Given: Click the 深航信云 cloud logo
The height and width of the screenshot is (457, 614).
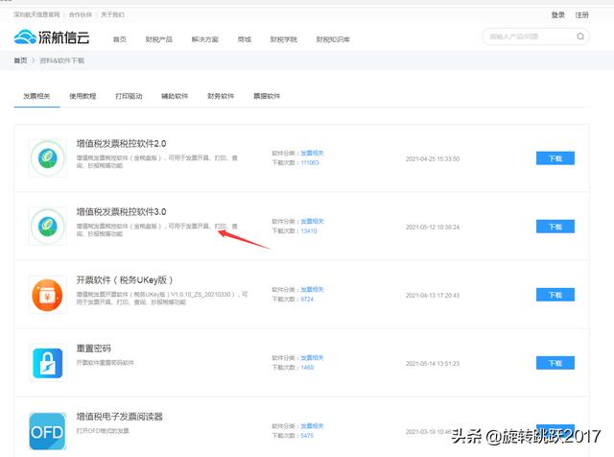Looking at the screenshot, I should point(52,37).
